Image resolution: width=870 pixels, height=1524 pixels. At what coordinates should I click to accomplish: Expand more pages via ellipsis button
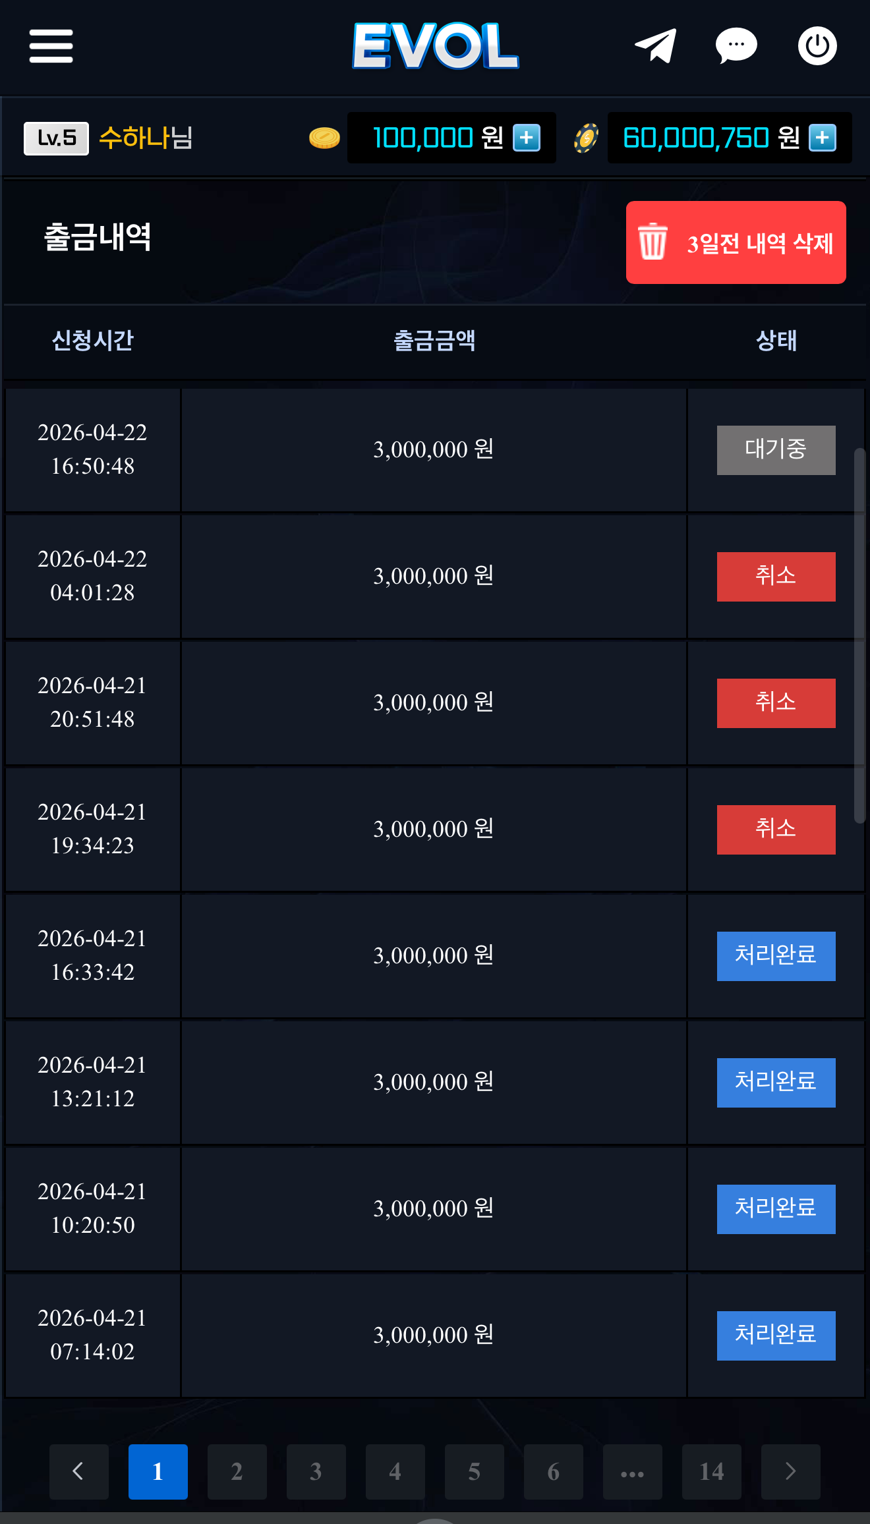point(633,1471)
